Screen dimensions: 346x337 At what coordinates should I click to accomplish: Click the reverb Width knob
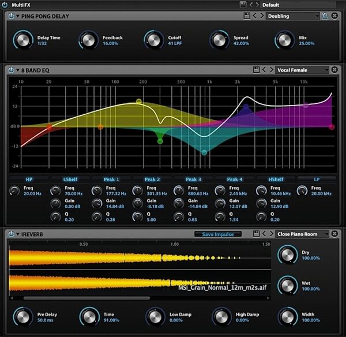[x=288, y=317]
